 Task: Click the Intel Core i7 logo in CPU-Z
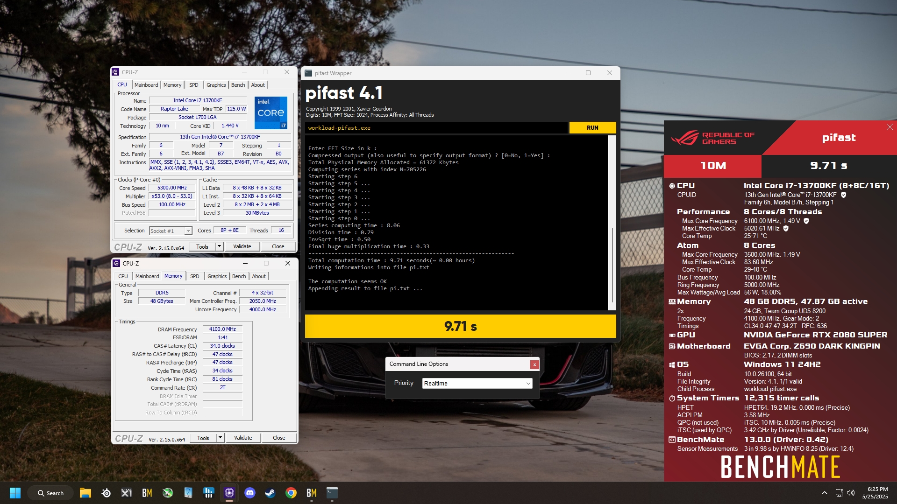coord(271,113)
